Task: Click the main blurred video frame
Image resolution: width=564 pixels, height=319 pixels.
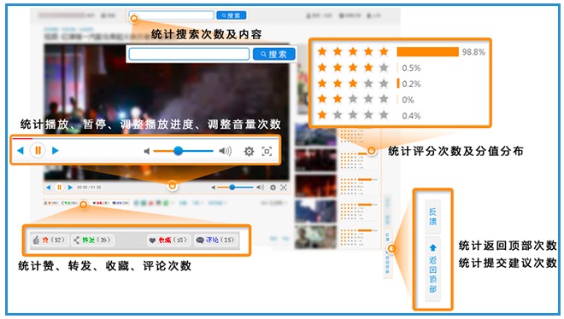Action: pos(166,112)
